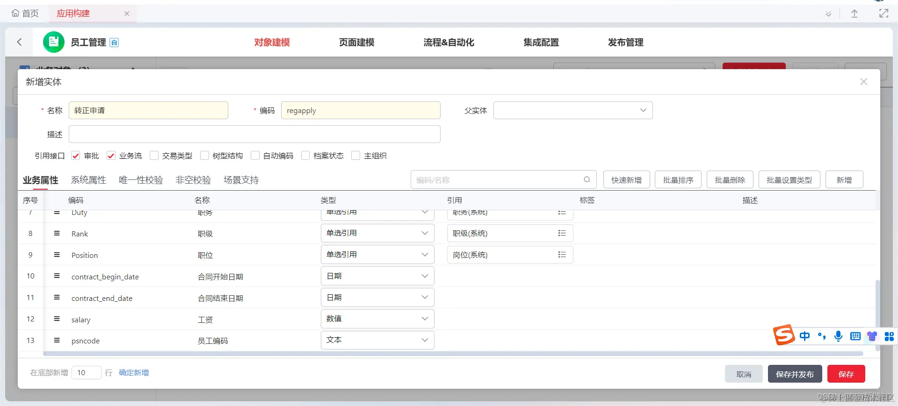The image size is (898, 406).
Task: Close the 新增实体 dialog
Action: click(864, 82)
